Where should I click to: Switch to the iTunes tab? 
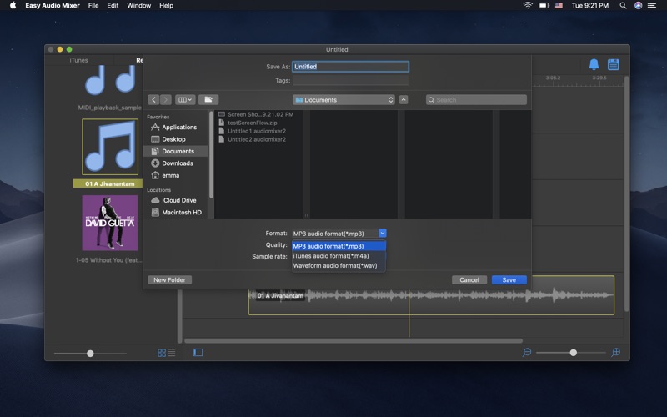pos(78,60)
